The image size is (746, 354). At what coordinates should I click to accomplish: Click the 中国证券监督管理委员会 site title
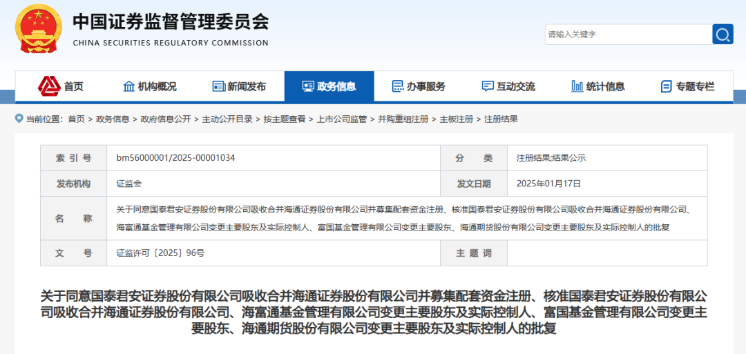171,21
